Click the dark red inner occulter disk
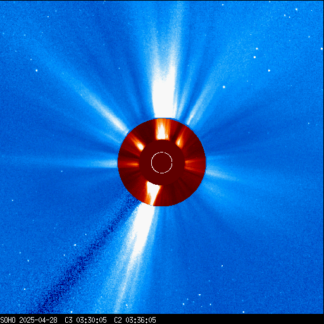The width and height of the screenshot is (324, 324). pyautogui.click(x=162, y=163)
